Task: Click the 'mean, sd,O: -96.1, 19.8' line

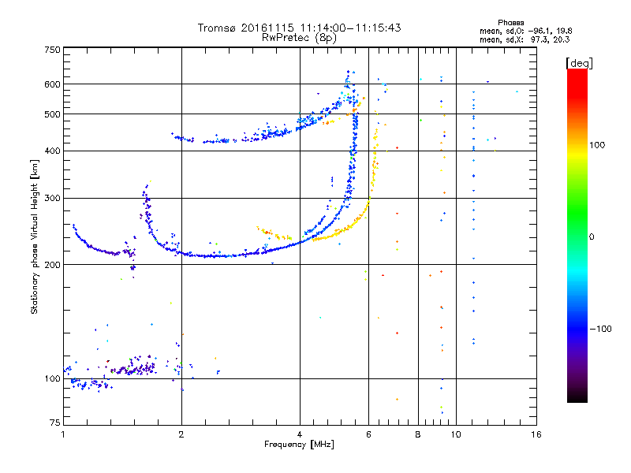Action: pyautogui.click(x=525, y=31)
